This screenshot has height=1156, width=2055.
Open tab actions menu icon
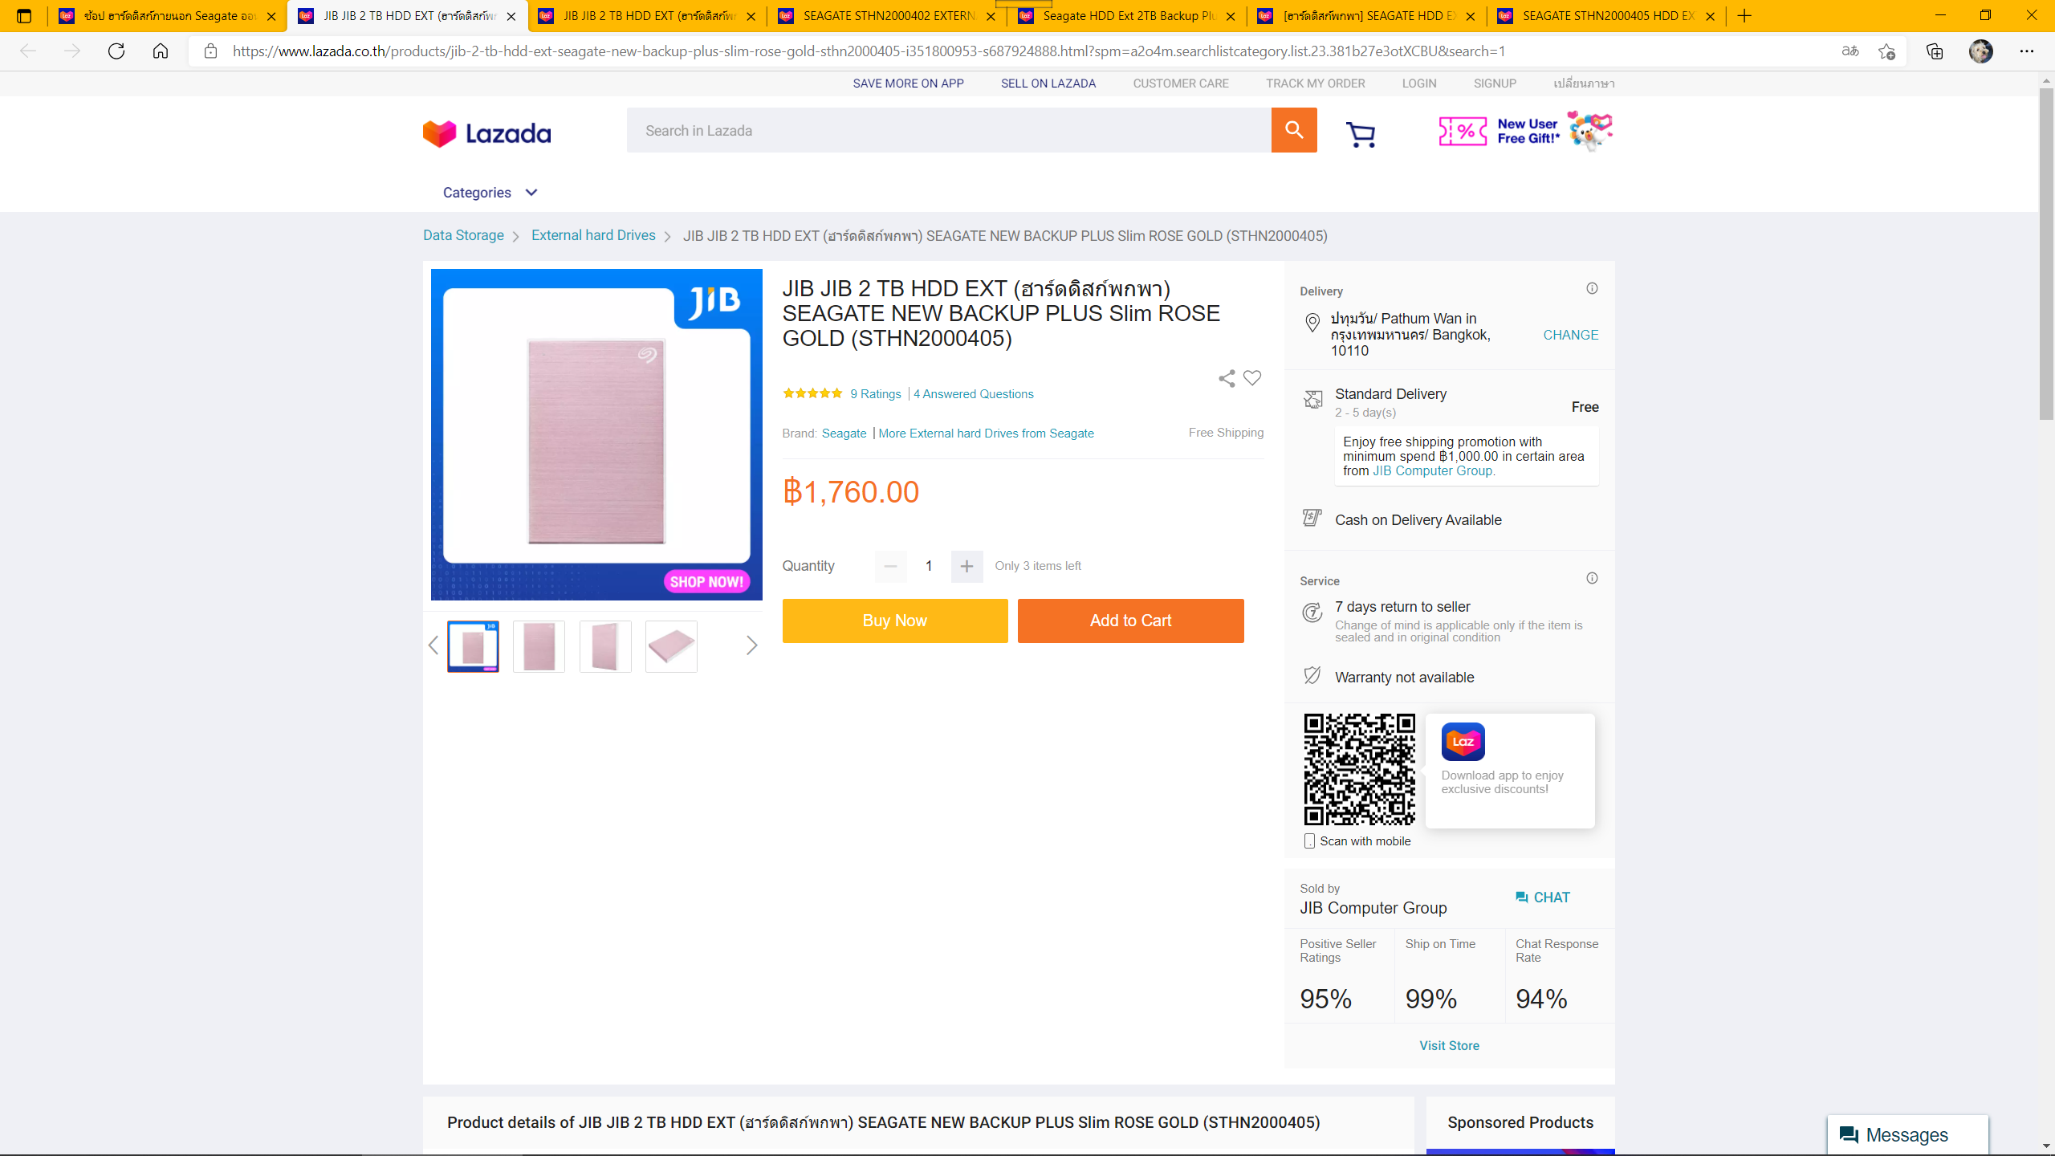[24, 16]
